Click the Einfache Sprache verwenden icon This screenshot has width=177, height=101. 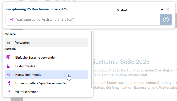point(9,57)
